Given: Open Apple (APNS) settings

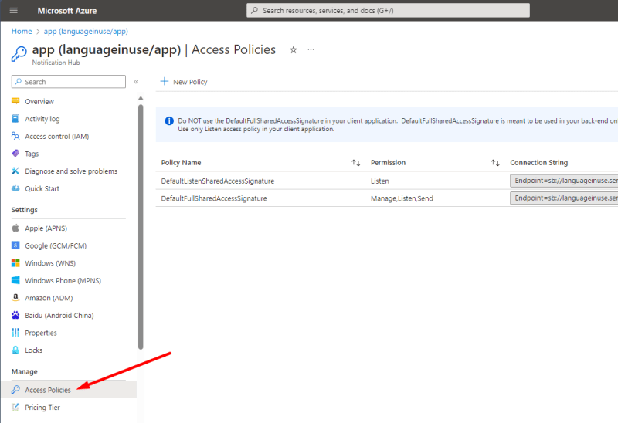Looking at the screenshot, I should tap(46, 228).
